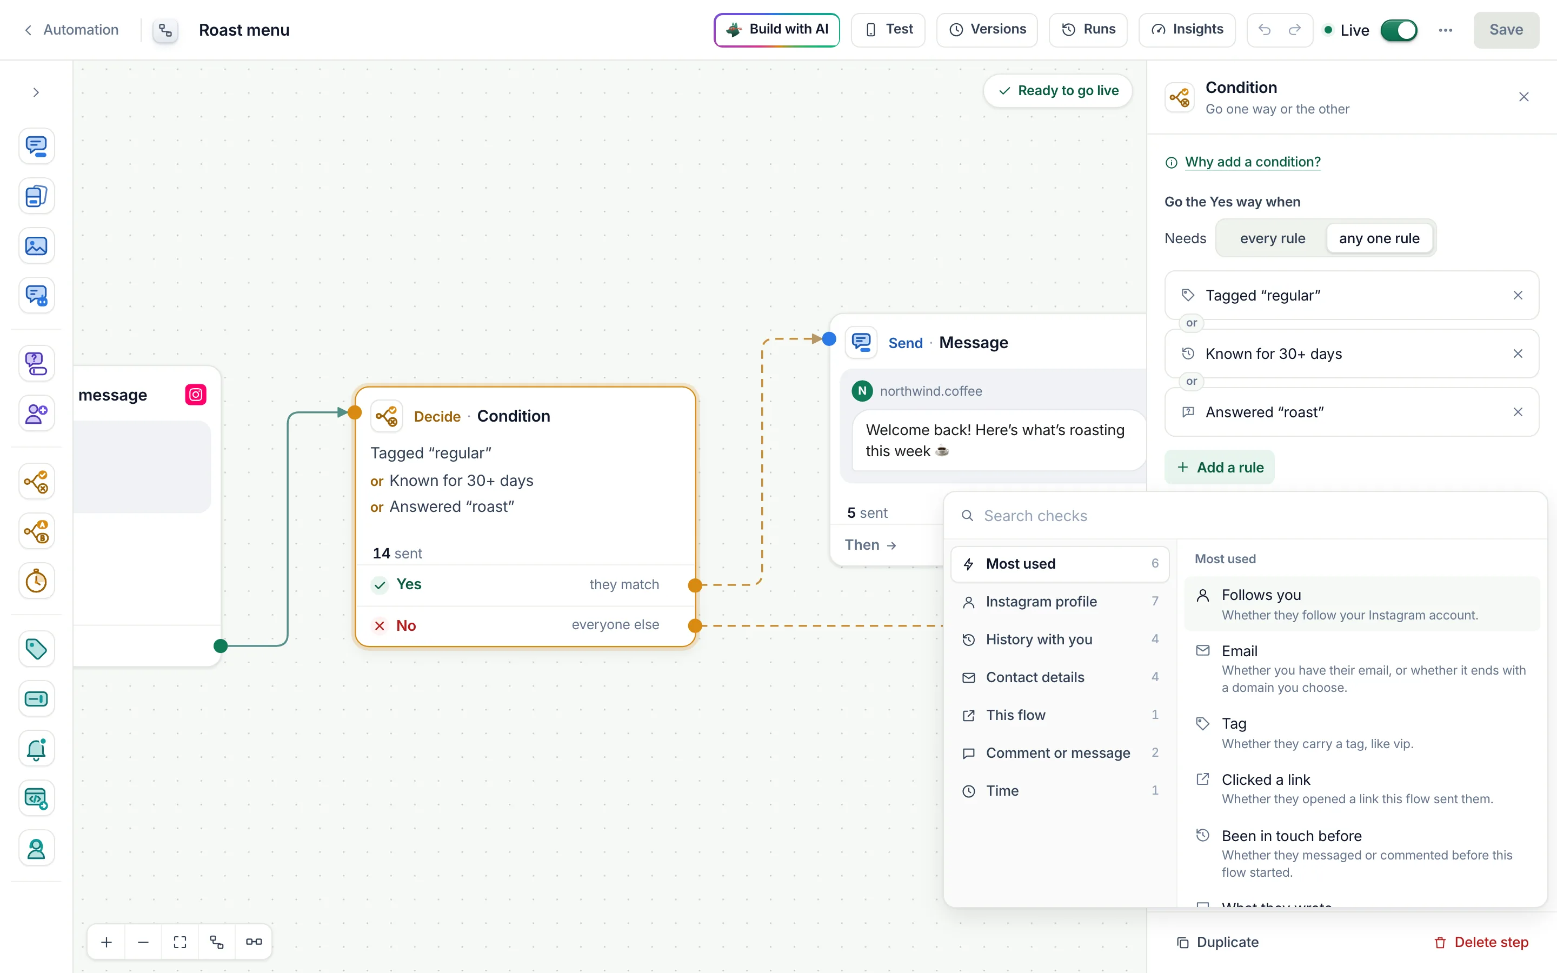Select the Instagram profile category
The image size is (1557, 973).
[x=1060, y=602]
